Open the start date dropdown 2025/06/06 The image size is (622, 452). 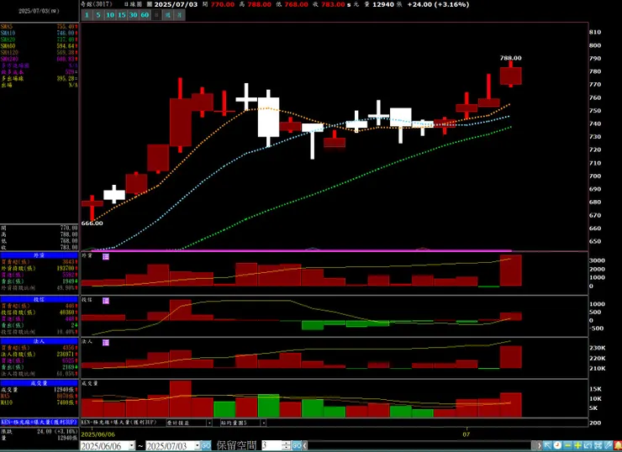[x=132, y=445]
